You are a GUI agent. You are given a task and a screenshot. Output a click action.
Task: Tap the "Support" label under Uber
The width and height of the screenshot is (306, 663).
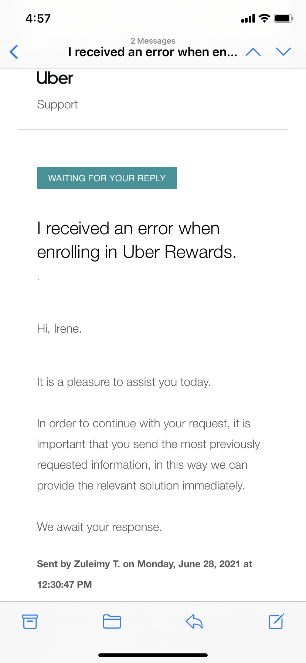point(57,105)
